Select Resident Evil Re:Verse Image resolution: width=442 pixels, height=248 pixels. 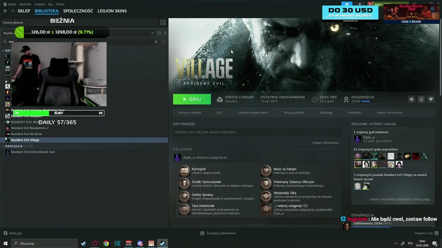coord(26,134)
